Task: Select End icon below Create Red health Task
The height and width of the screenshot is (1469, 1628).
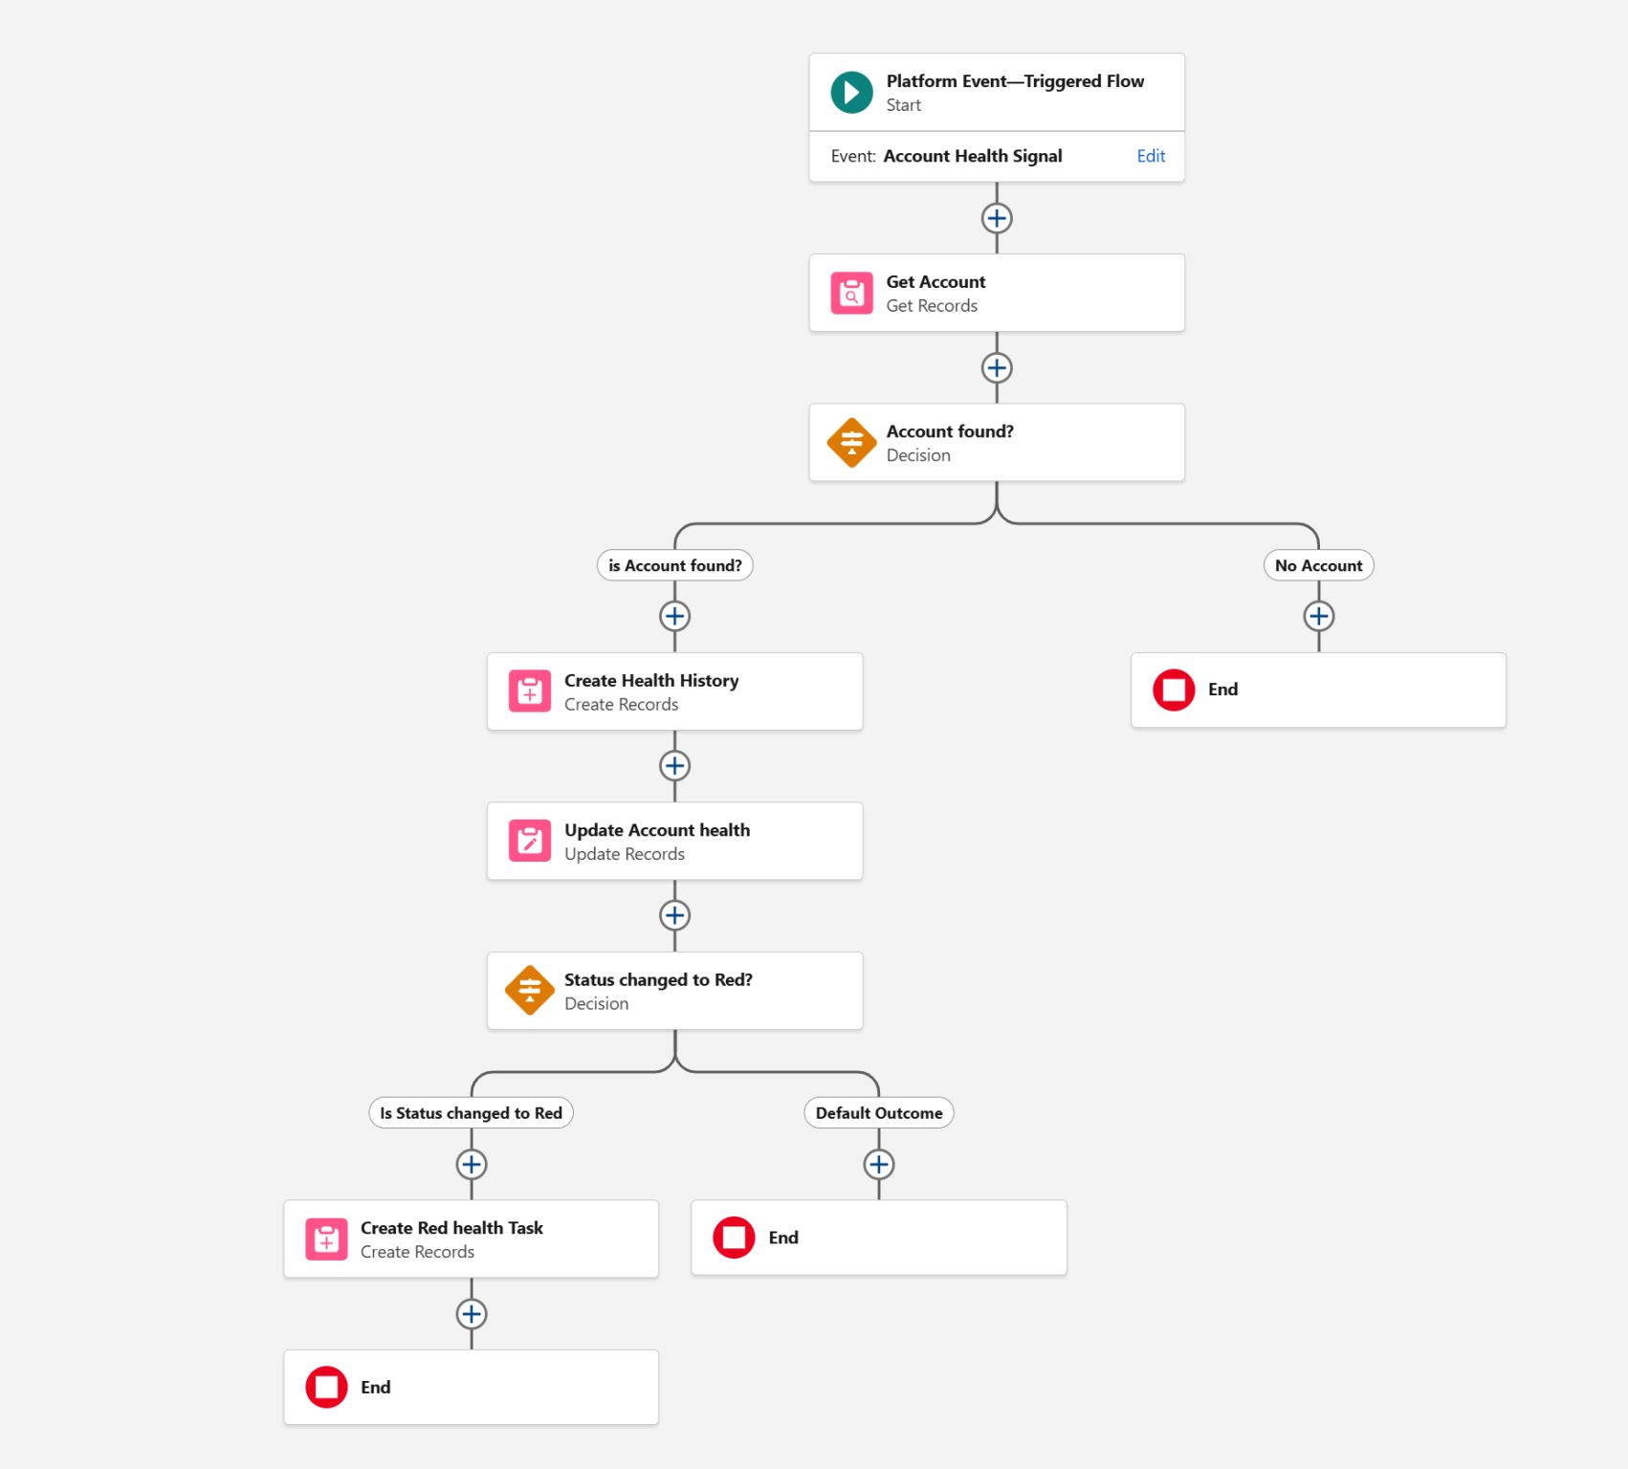Action: point(326,1388)
